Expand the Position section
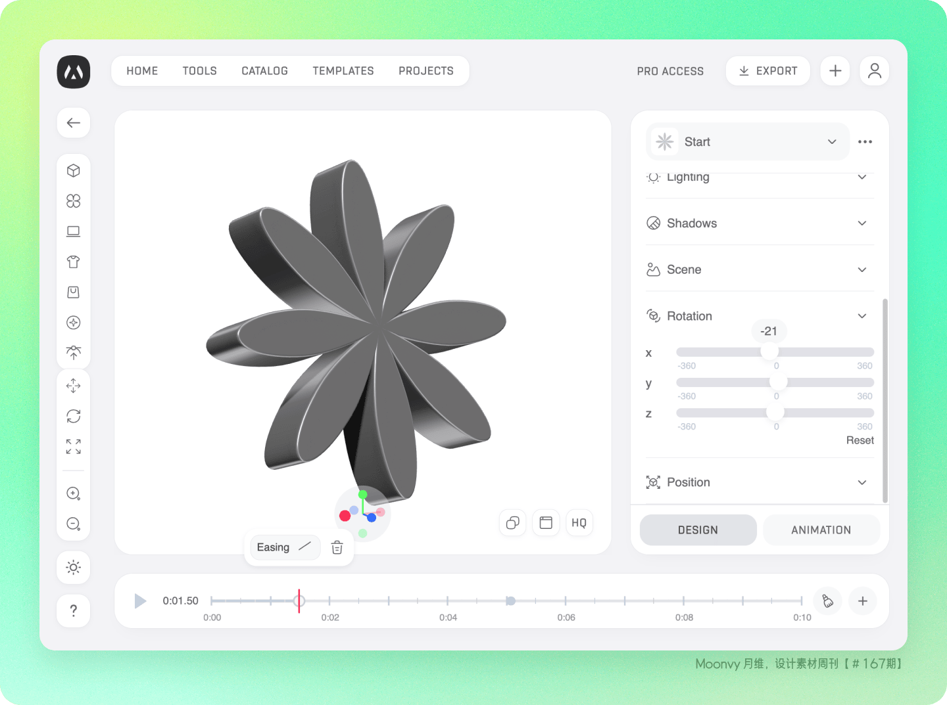Screen dimensions: 947x705 (x=760, y=482)
